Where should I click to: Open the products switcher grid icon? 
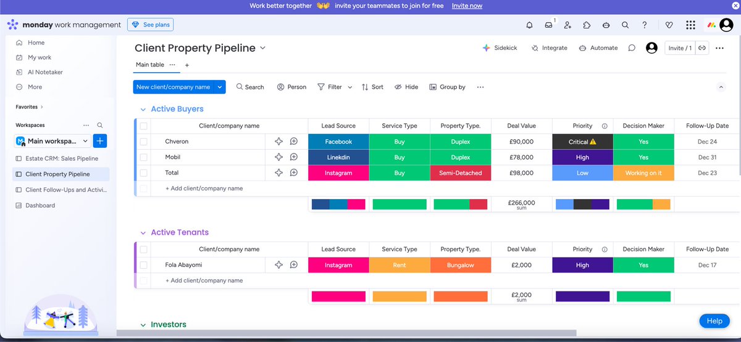(690, 25)
